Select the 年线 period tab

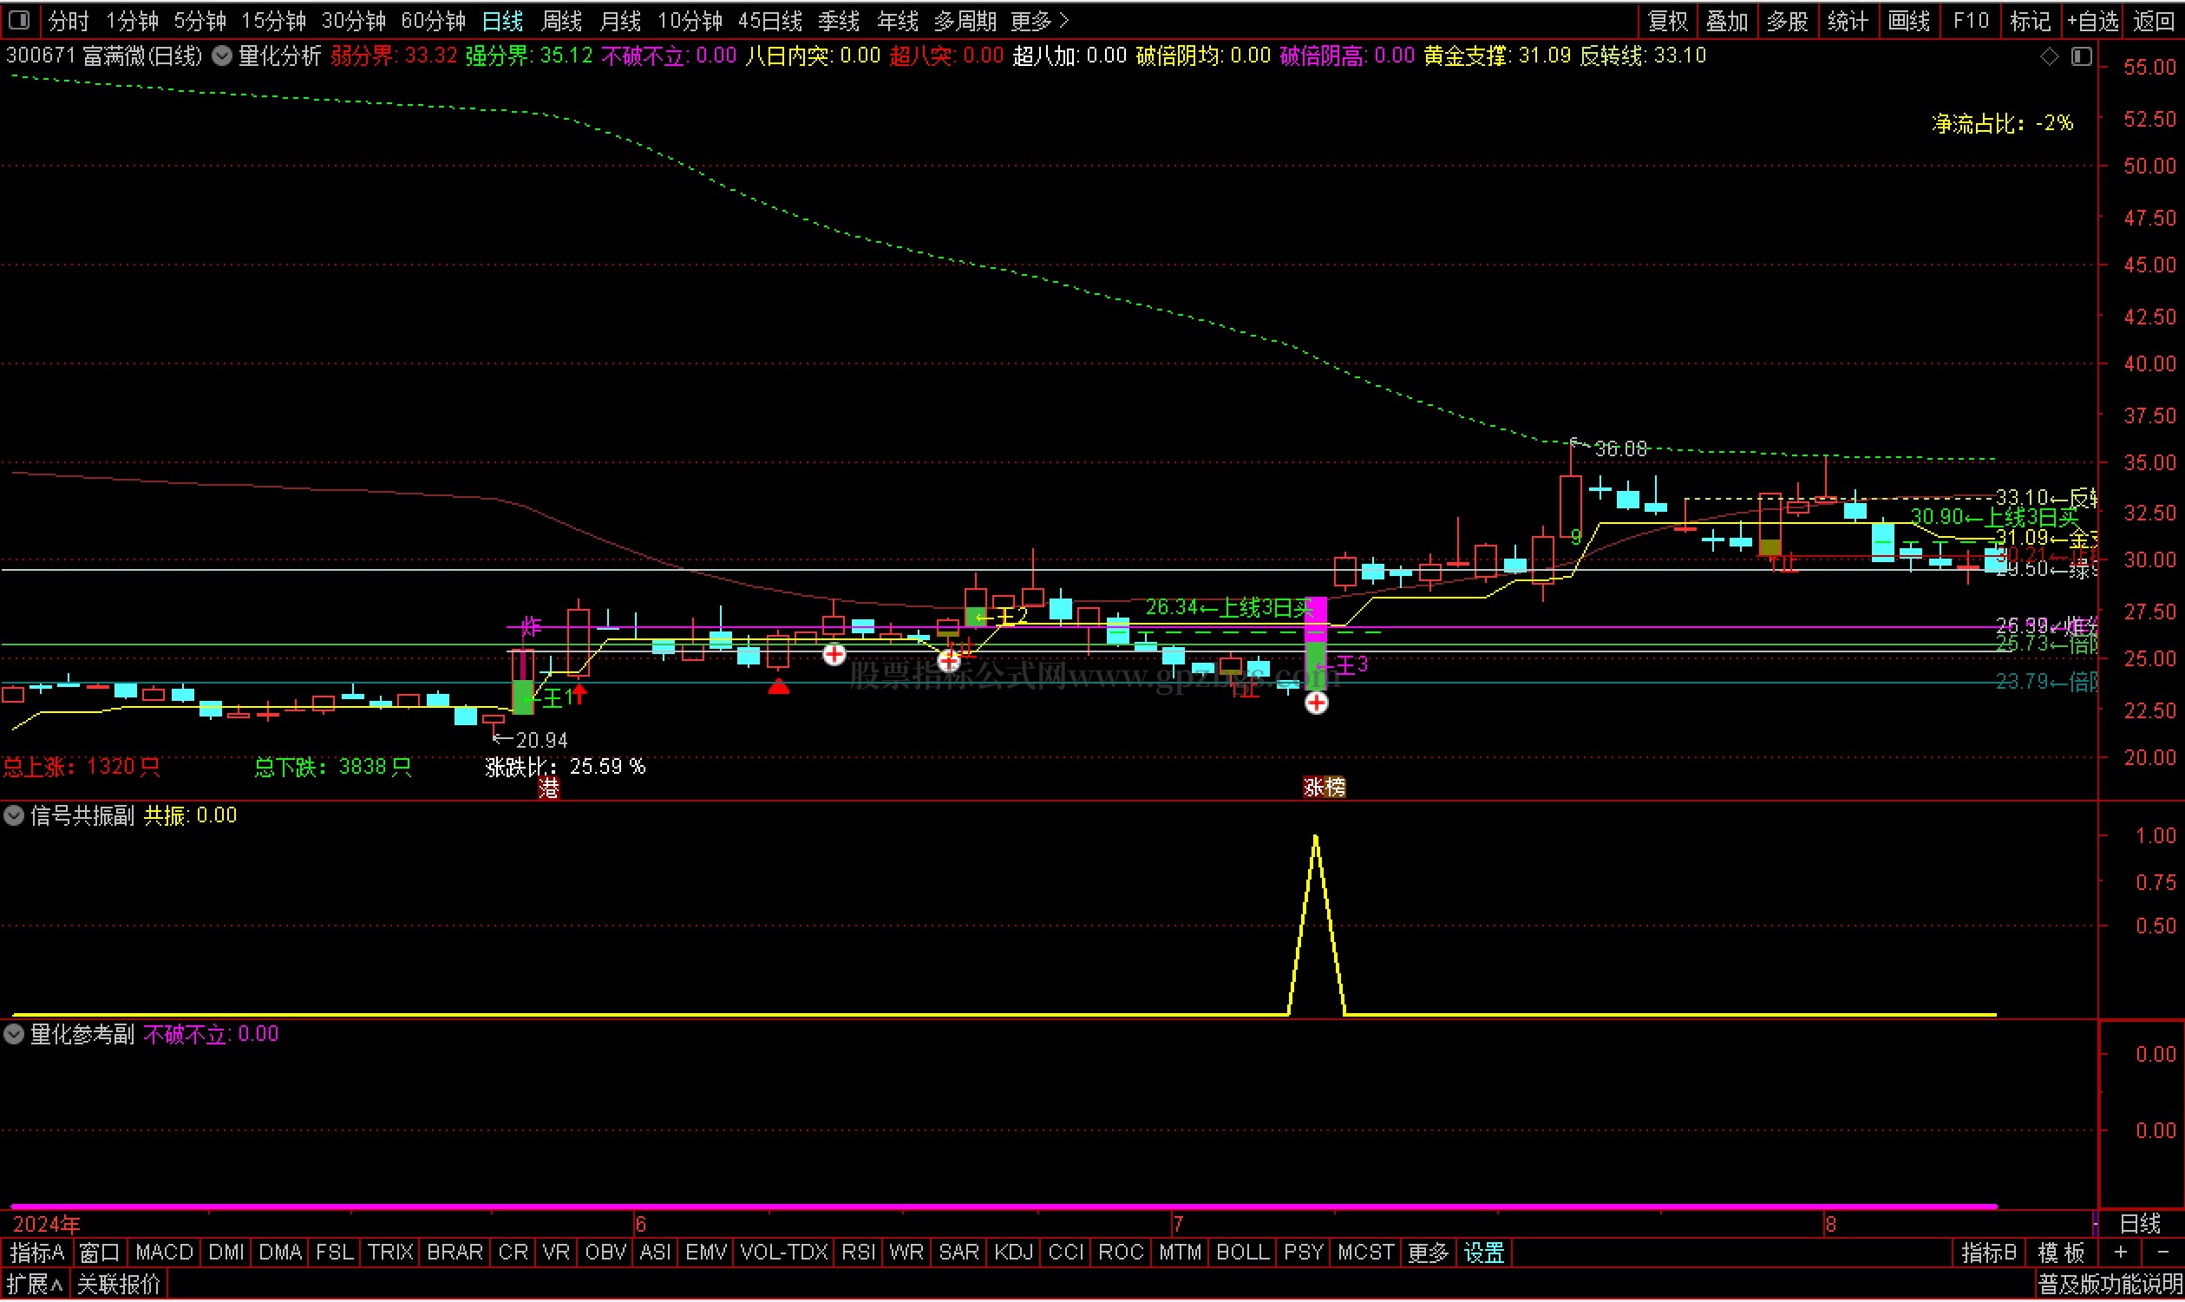coord(897,20)
